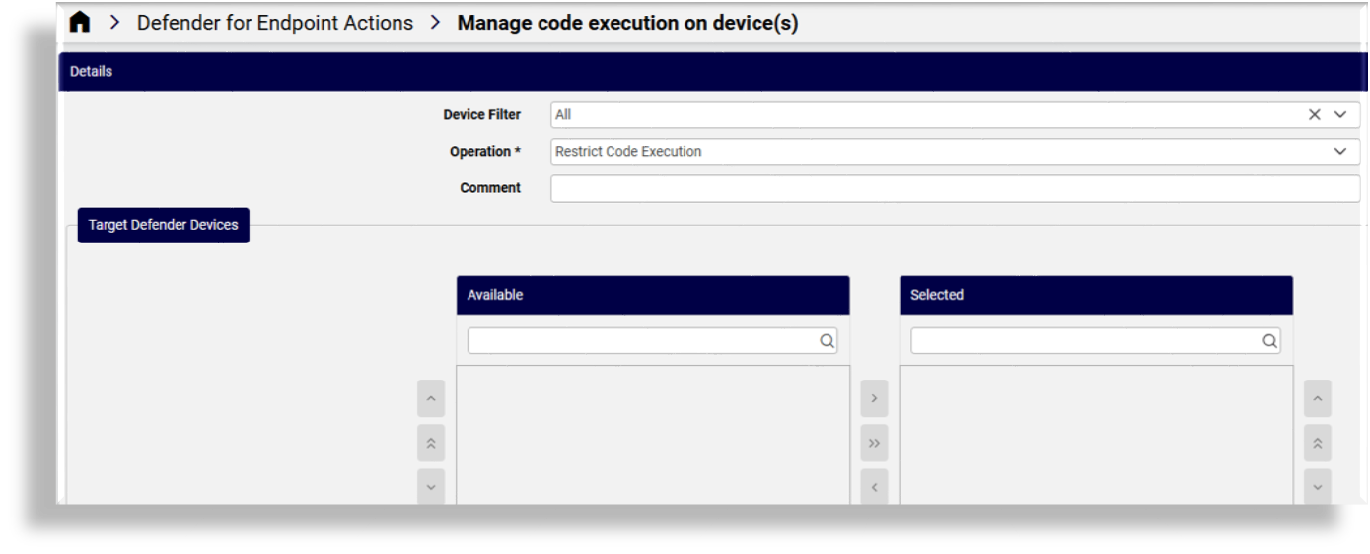The image size is (1370, 554).
Task: Move Selected item down one position
Action: click(x=1318, y=487)
